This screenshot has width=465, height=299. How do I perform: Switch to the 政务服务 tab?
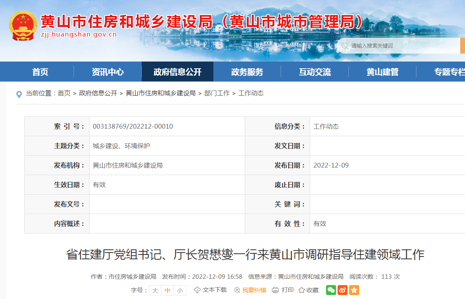tap(247, 71)
